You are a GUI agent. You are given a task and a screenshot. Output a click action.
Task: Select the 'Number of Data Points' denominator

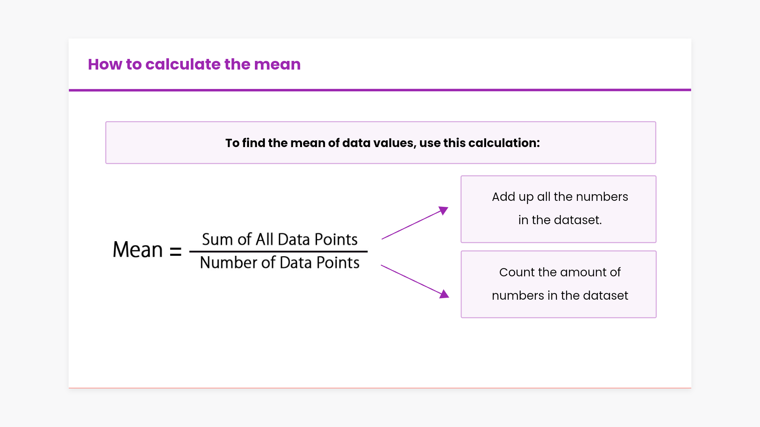279,263
